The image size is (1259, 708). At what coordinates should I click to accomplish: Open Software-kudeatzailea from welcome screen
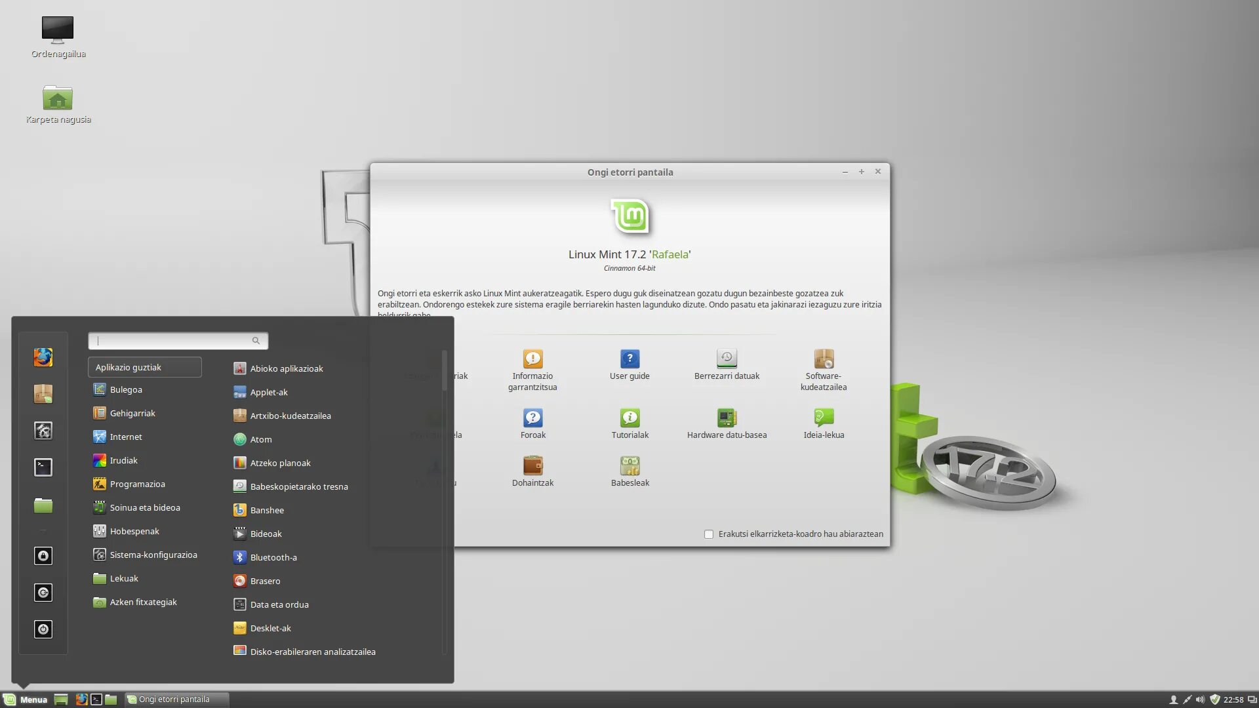tap(824, 370)
